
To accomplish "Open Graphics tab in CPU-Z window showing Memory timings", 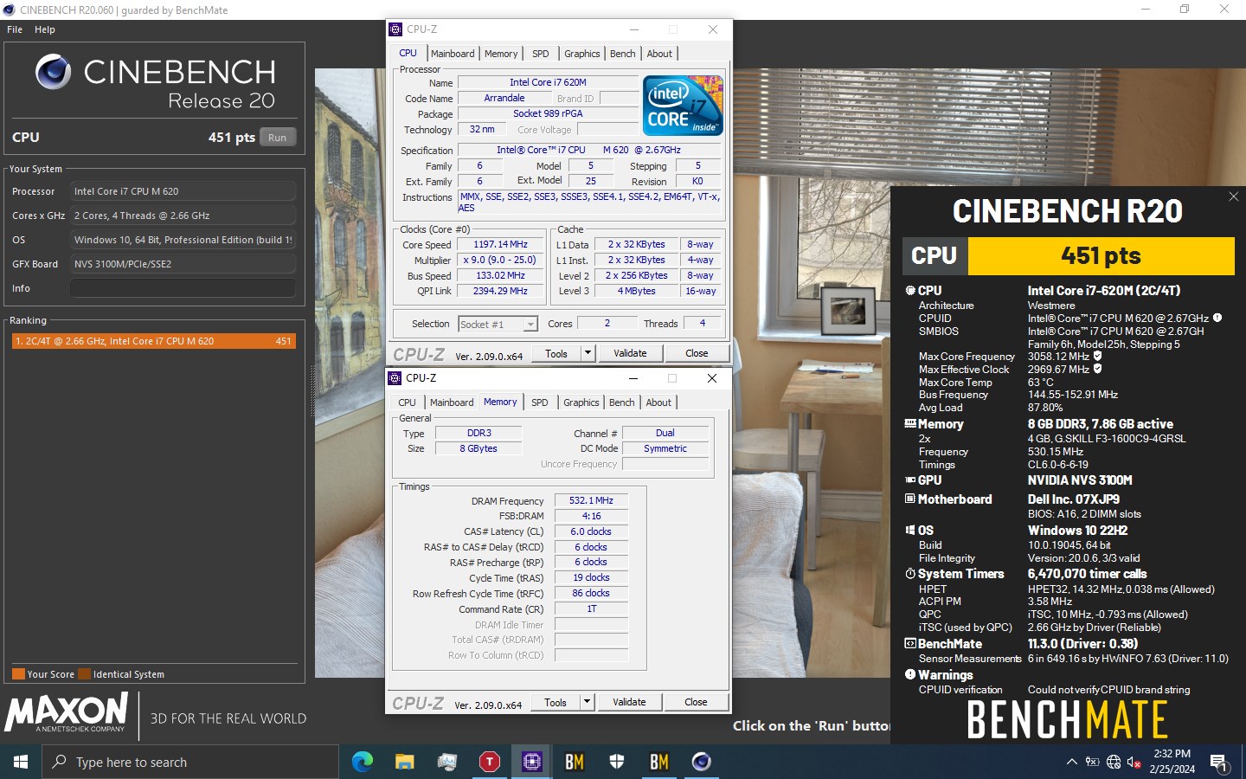I will click(581, 402).
